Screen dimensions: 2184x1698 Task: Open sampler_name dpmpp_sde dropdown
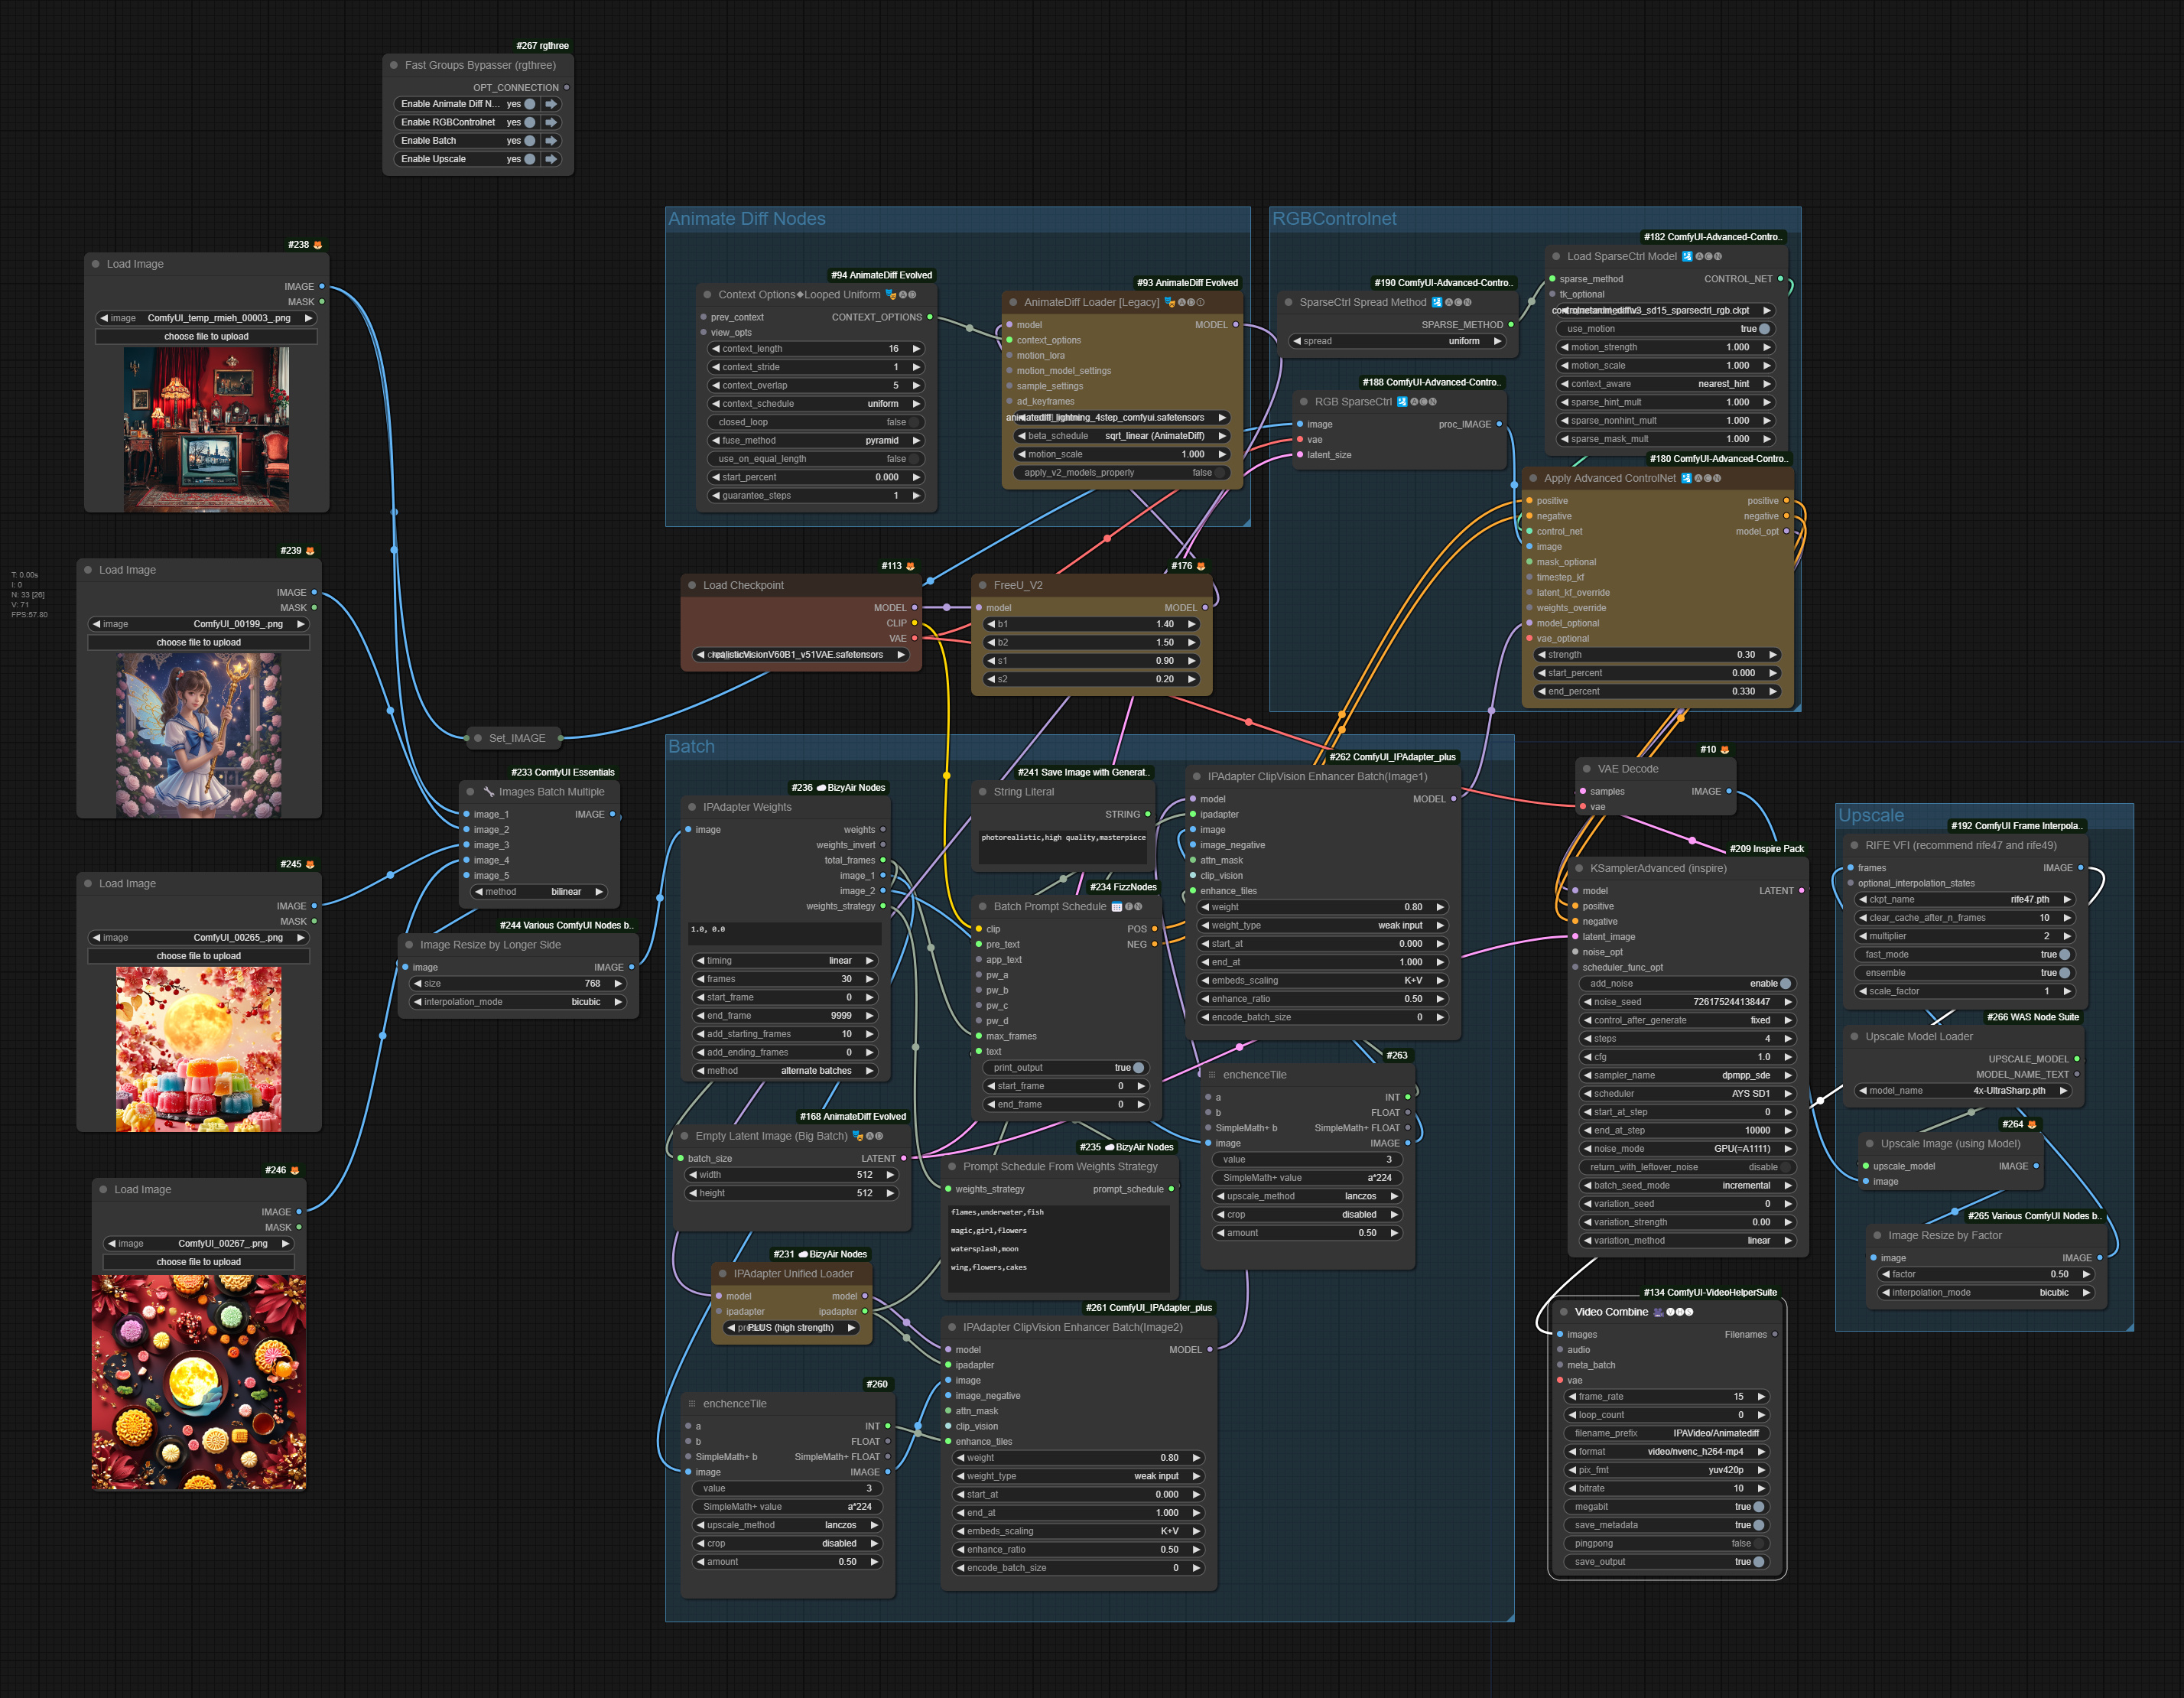(x=1687, y=1076)
